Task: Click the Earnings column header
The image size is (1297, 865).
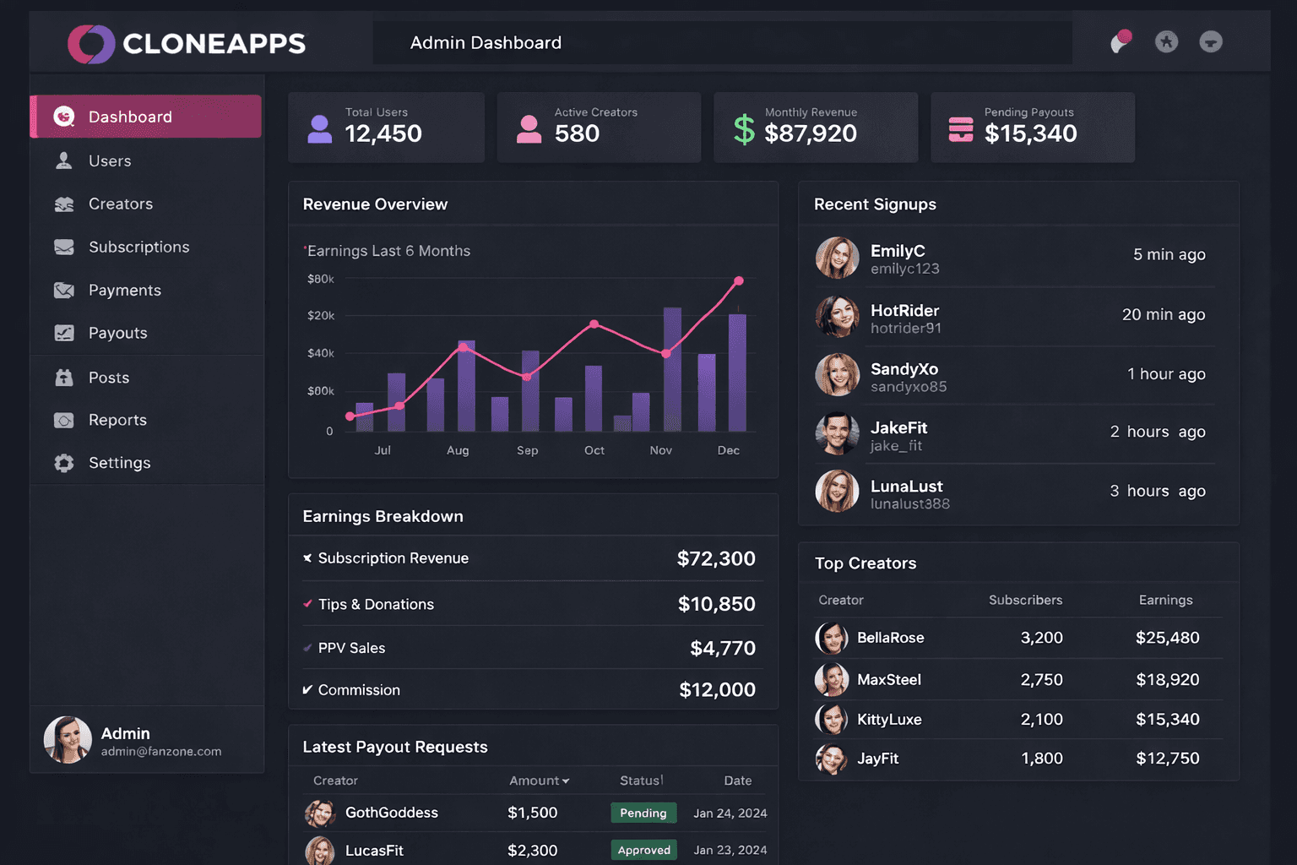Action: tap(1165, 600)
